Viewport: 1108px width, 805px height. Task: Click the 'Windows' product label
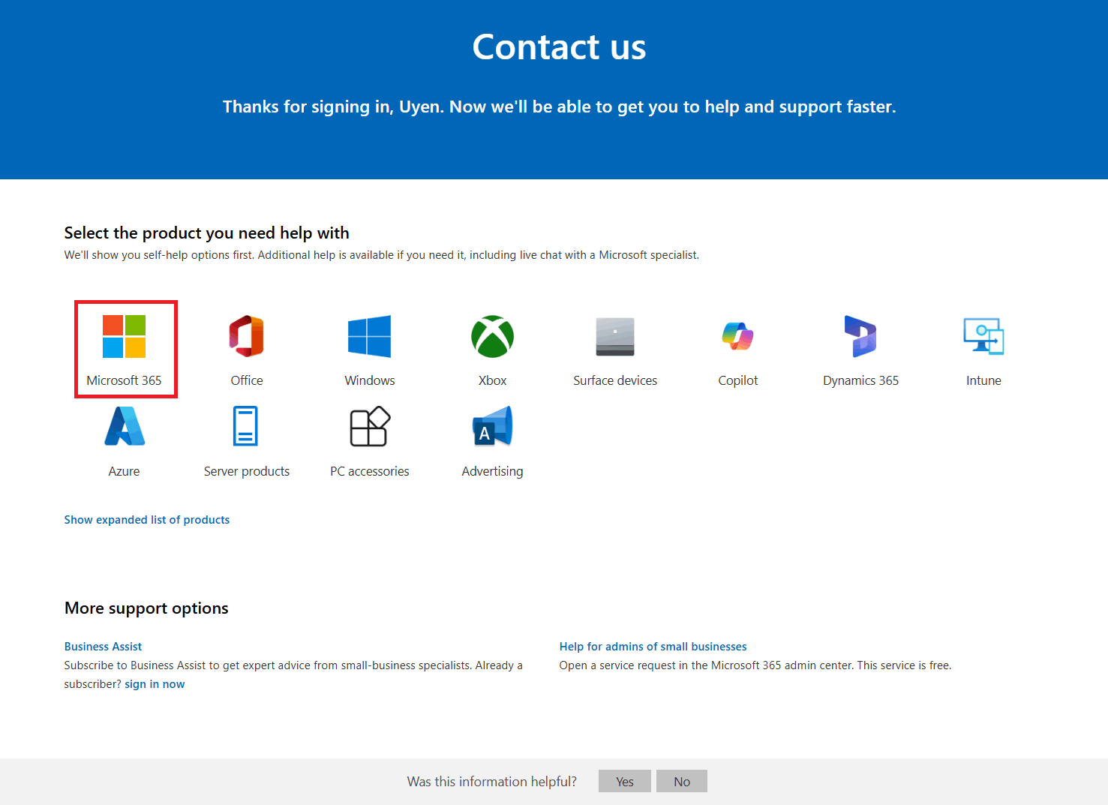(370, 380)
